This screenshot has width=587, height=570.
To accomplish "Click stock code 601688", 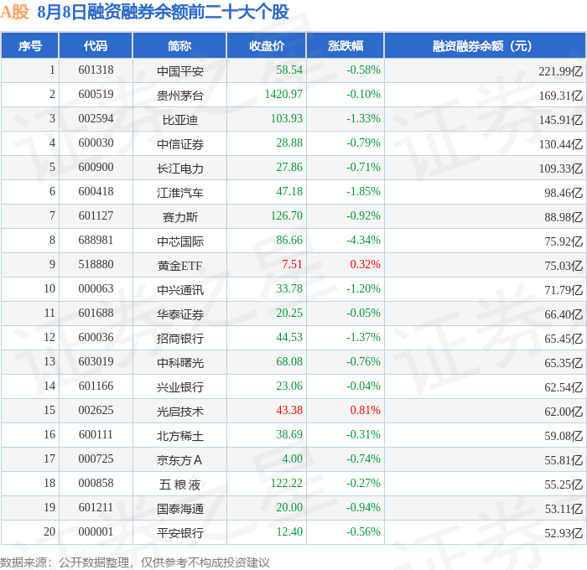I will coord(96,313).
